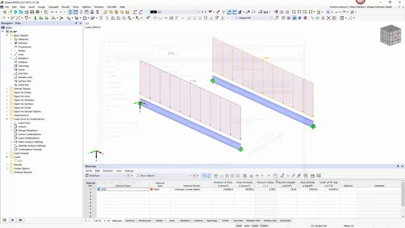Expand the Materials tree node
405x228 pixels.
[x=11, y=39]
